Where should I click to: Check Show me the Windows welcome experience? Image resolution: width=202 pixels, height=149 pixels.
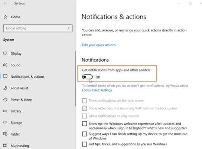point(85,124)
